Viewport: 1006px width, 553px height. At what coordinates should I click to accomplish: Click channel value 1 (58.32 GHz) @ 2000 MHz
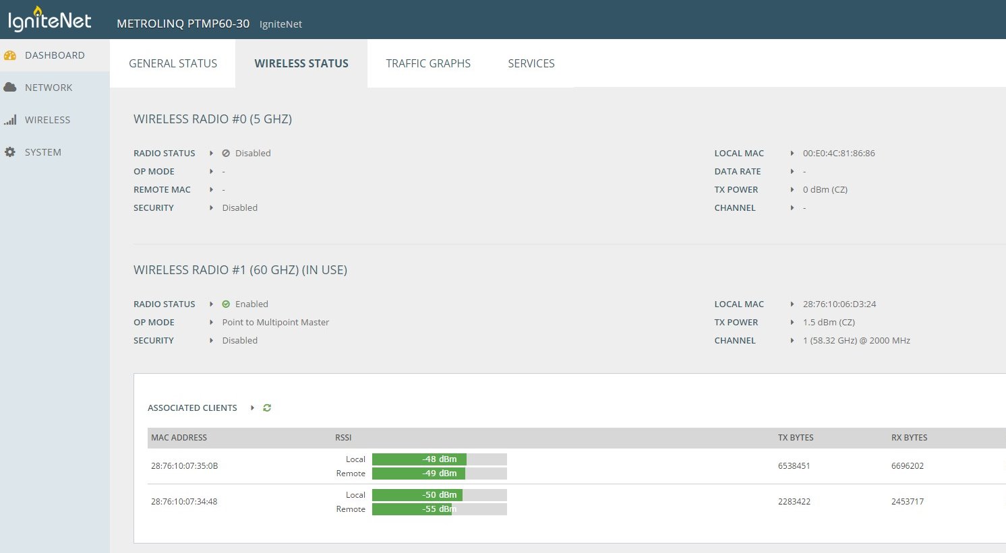pos(856,341)
